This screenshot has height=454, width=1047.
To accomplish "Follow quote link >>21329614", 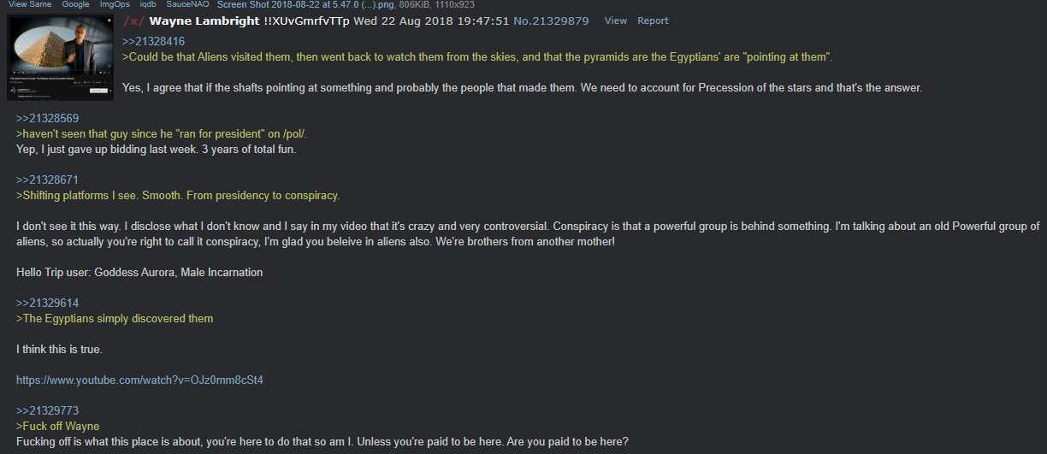I will click(47, 303).
